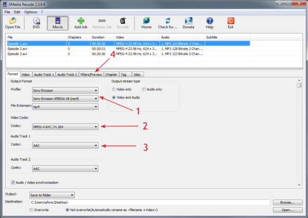Image resolution: width=308 pixels, height=218 pixels.
Task: Select the Video and Audio radio button
Action: pos(114,97)
